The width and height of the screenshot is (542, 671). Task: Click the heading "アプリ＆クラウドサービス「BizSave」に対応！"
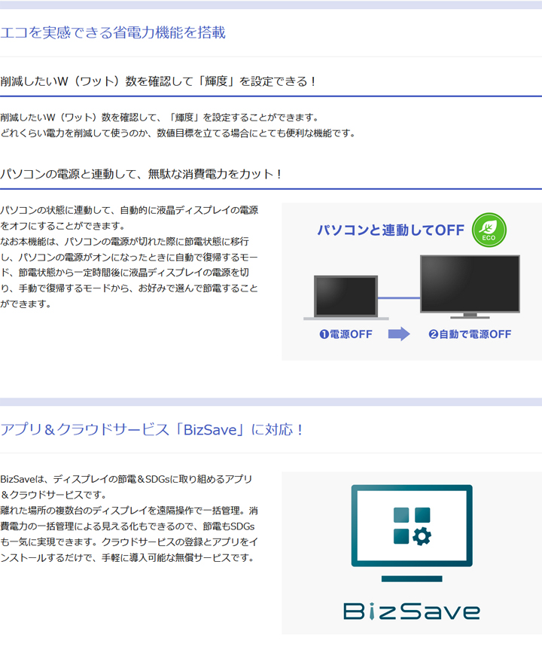pos(153,430)
